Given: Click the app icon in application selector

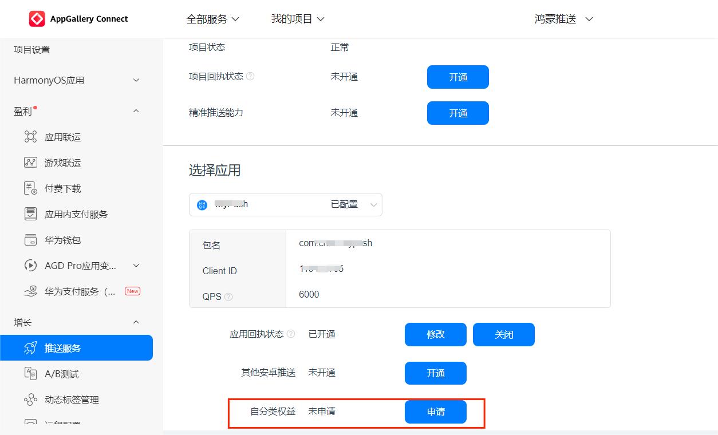Looking at the screenshot, I should [x=202, y=205].
